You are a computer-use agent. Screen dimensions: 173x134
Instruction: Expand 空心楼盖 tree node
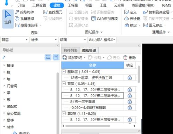tap(4, 113)
